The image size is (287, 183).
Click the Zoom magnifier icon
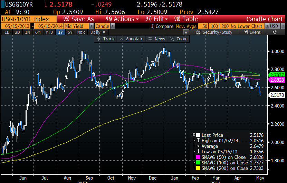coord(172,39)
